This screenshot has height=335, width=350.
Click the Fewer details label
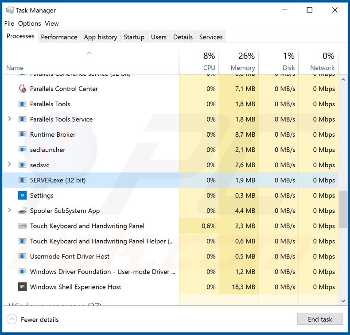point(40,320)
